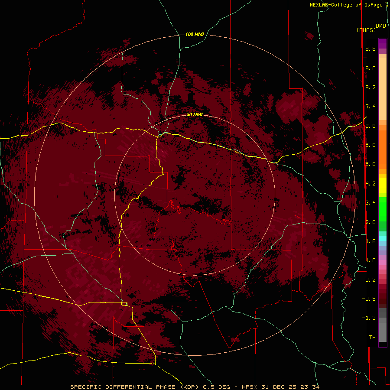Click the 1.0 legend value
The width and height of the screenshot is (390, 390).
pos(370,260)
